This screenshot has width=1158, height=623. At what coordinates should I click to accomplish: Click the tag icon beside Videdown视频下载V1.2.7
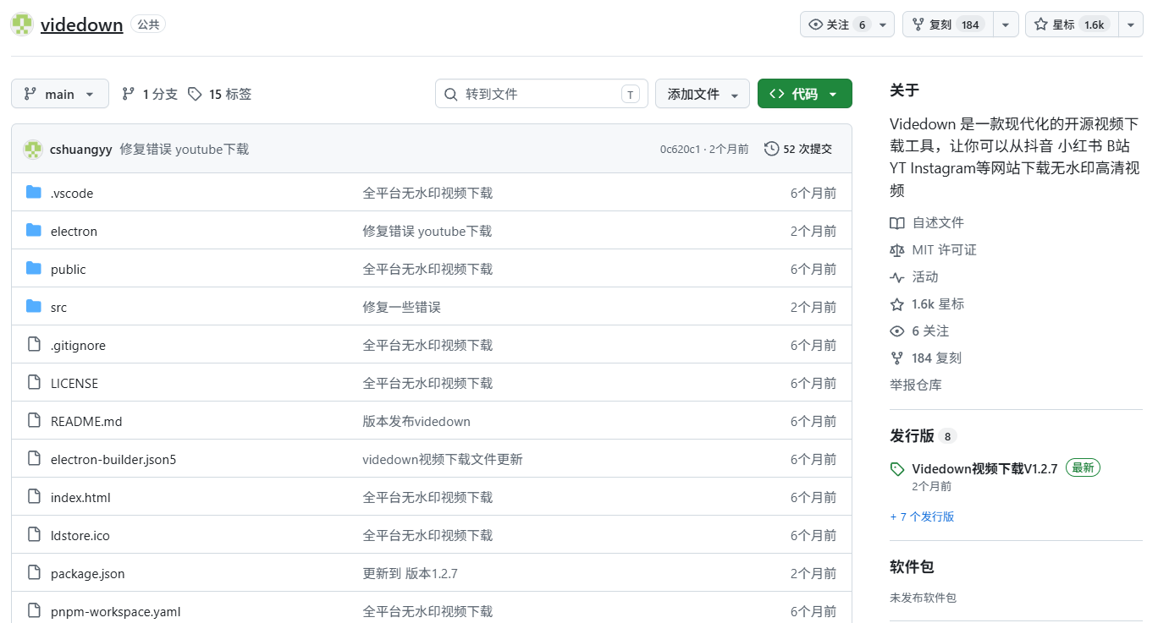pos(897,469)
